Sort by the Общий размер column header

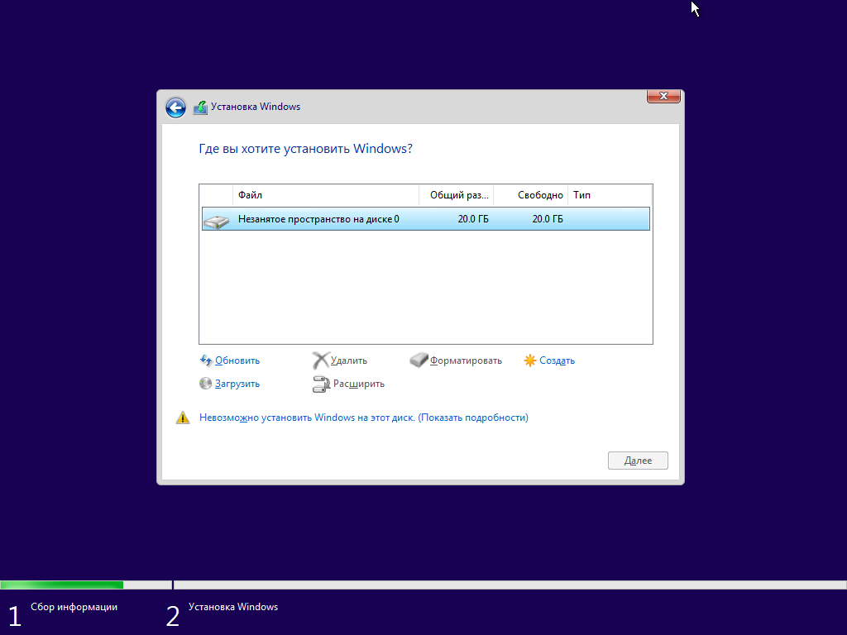tap(456, 195)
